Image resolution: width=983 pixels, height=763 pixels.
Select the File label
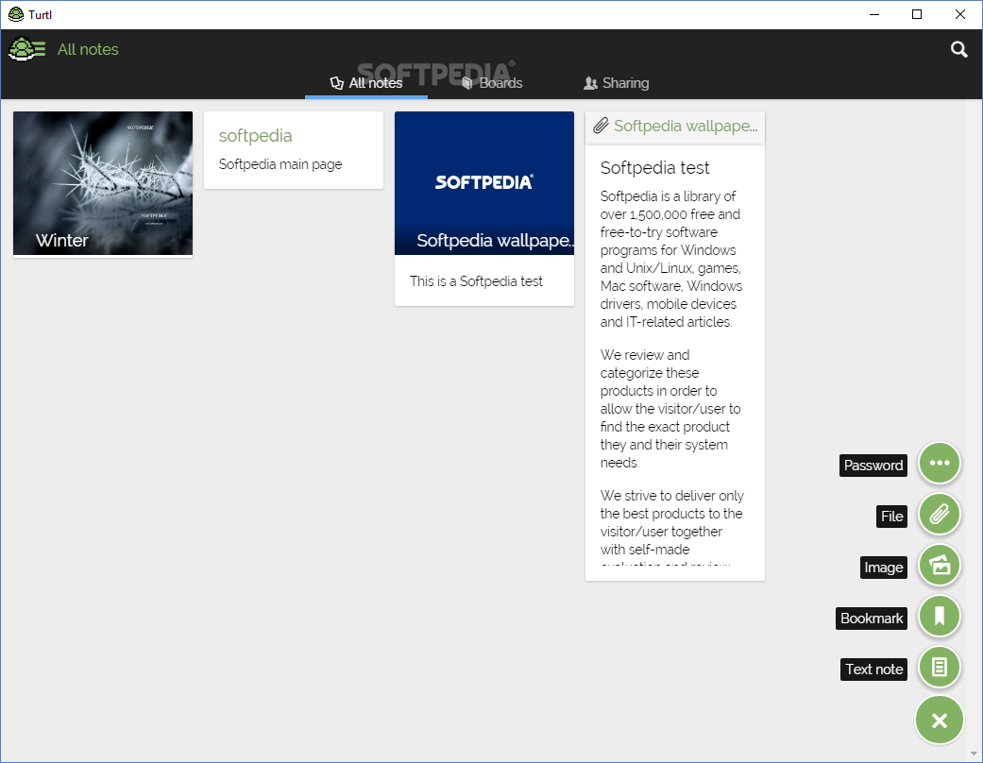(x=891, y=516)
